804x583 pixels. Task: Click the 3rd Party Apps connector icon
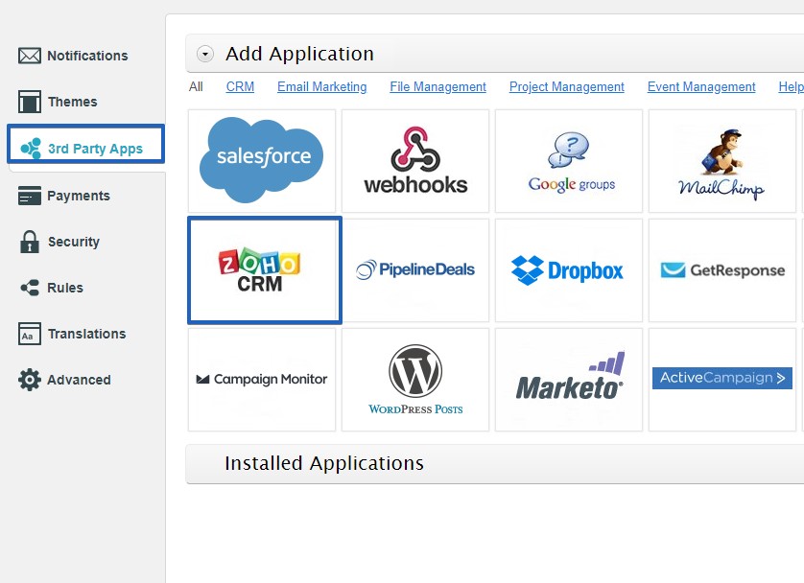31,149
